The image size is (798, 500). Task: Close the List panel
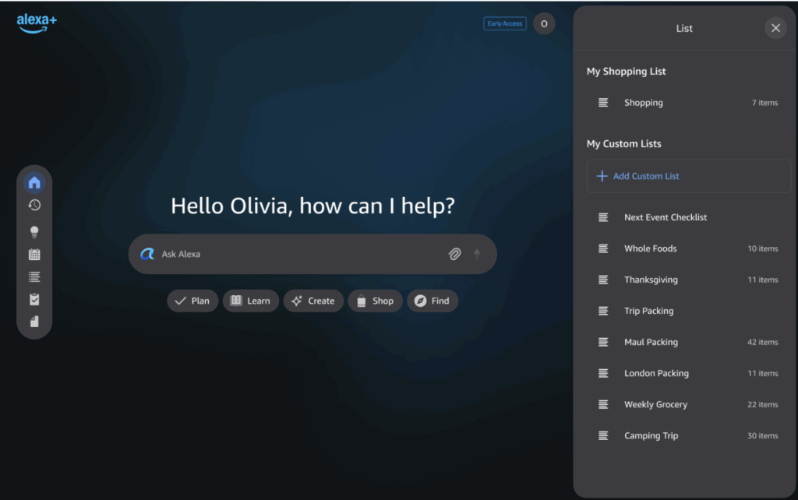pos(775,28)
